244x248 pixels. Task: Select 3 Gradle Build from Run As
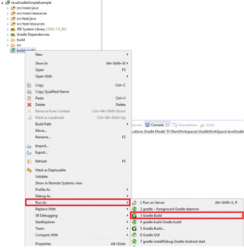187,215
